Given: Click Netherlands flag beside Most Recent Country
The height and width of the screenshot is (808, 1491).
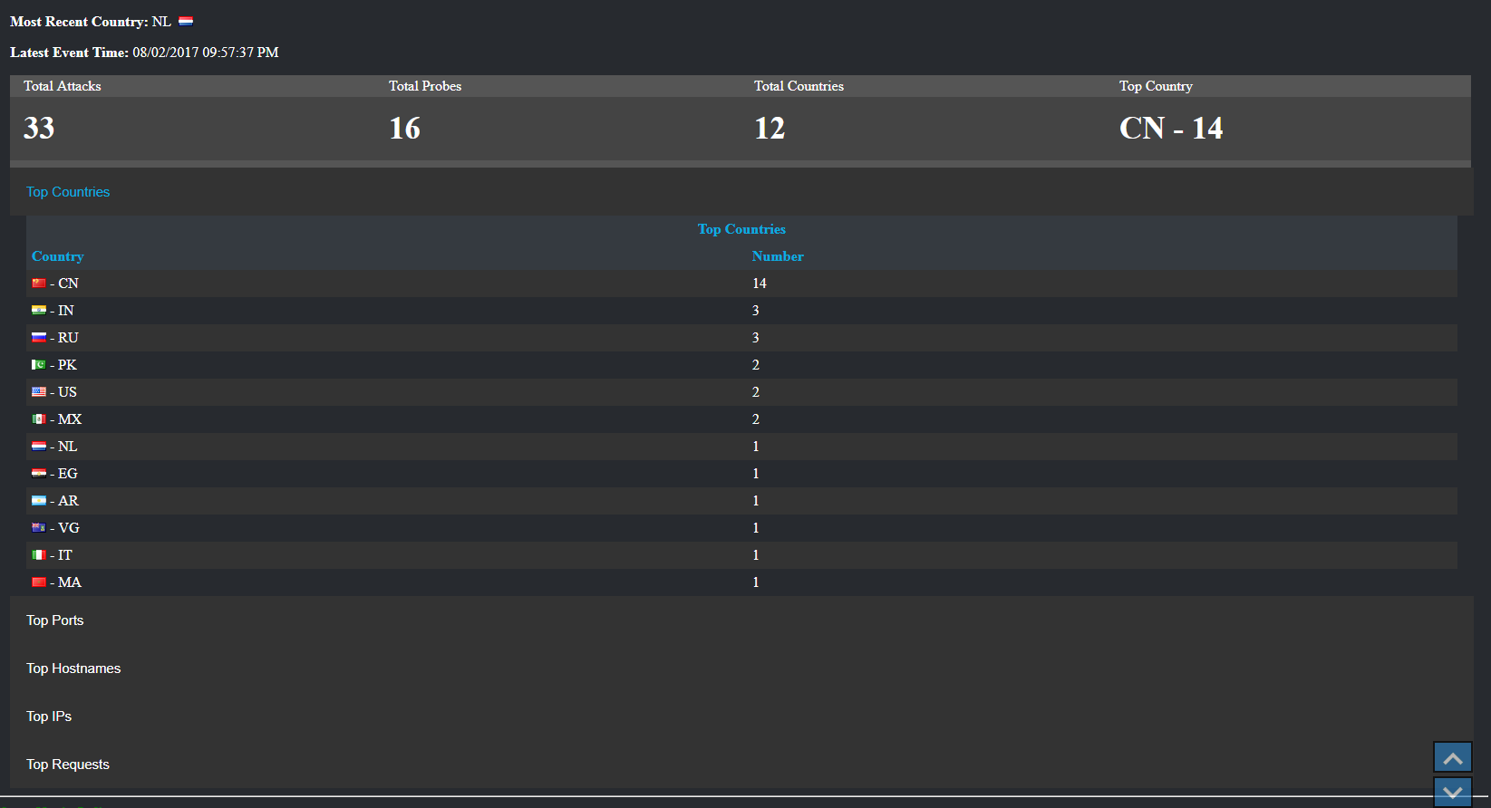Looking at the screenshot, I should pos(186,22).
